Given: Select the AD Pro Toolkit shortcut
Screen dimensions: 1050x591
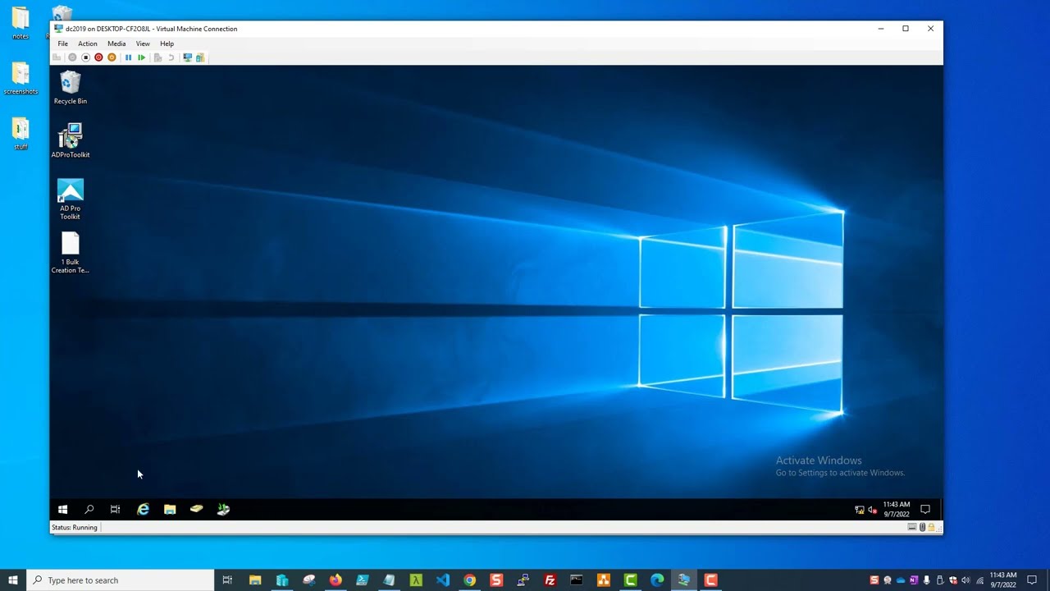Looking at the screenshot, I should (x=71, y=199).
